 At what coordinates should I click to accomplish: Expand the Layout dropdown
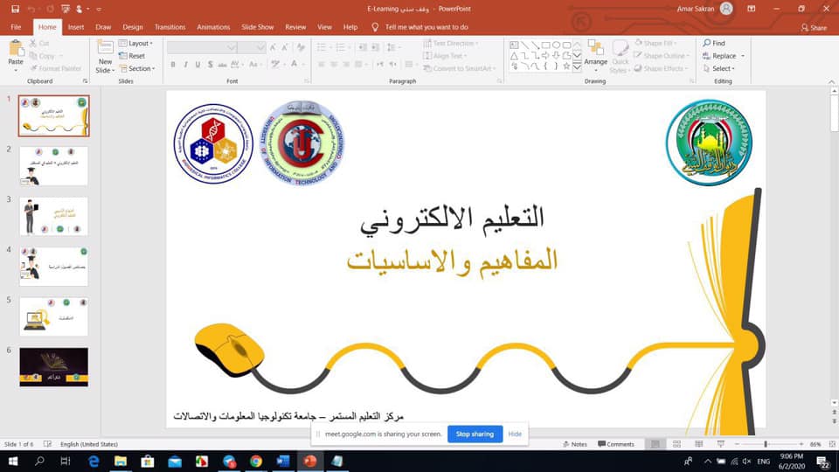click(x=139, y=43)
